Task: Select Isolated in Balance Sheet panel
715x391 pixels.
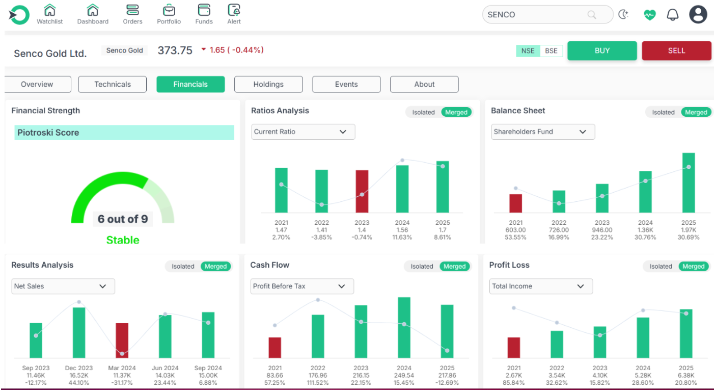Action: point(663,112)
